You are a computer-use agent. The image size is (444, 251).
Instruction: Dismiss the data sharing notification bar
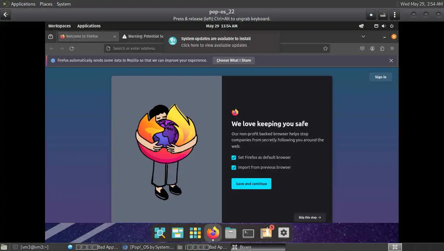point(391,60)
